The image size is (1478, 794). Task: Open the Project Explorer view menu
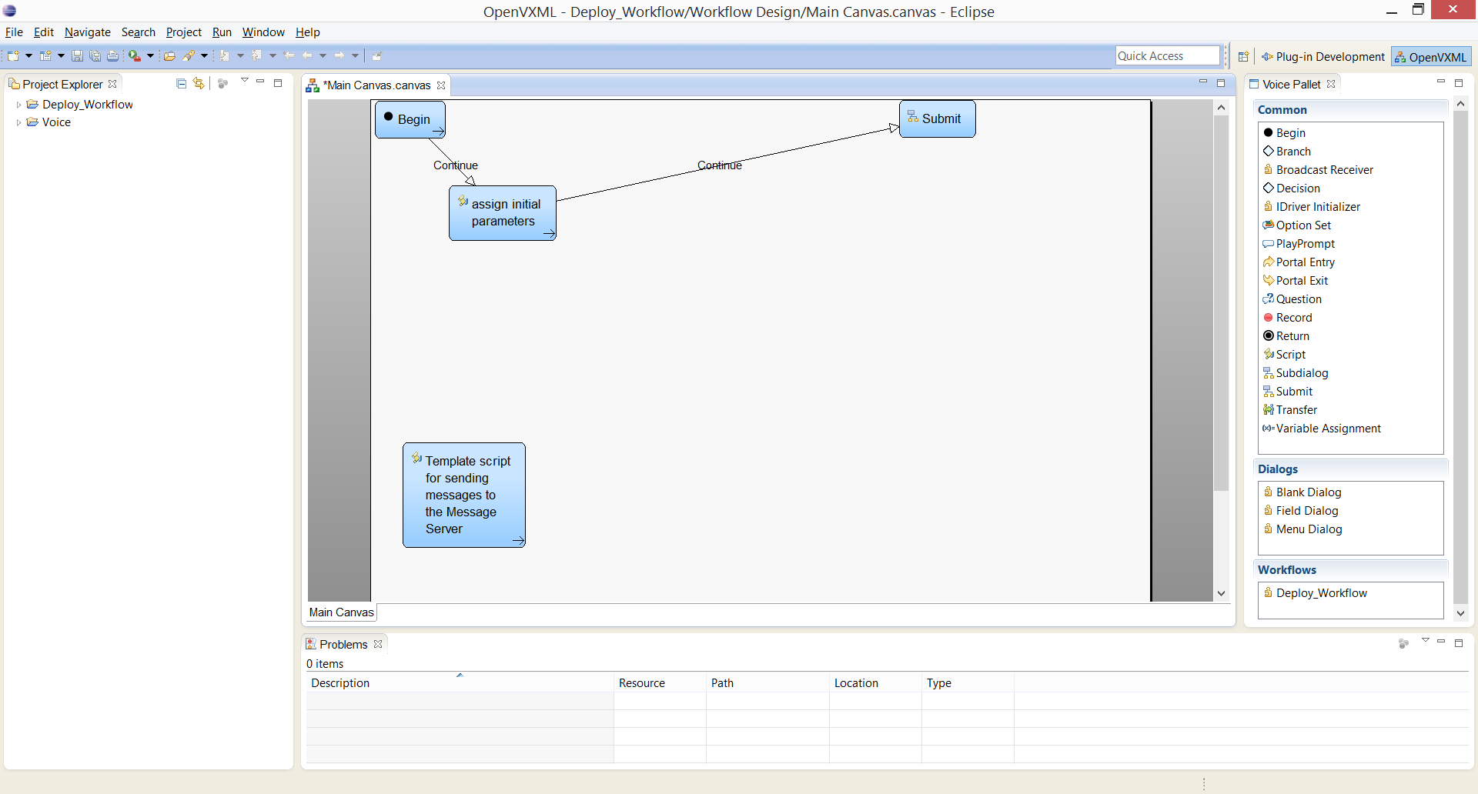click(245, 81)
